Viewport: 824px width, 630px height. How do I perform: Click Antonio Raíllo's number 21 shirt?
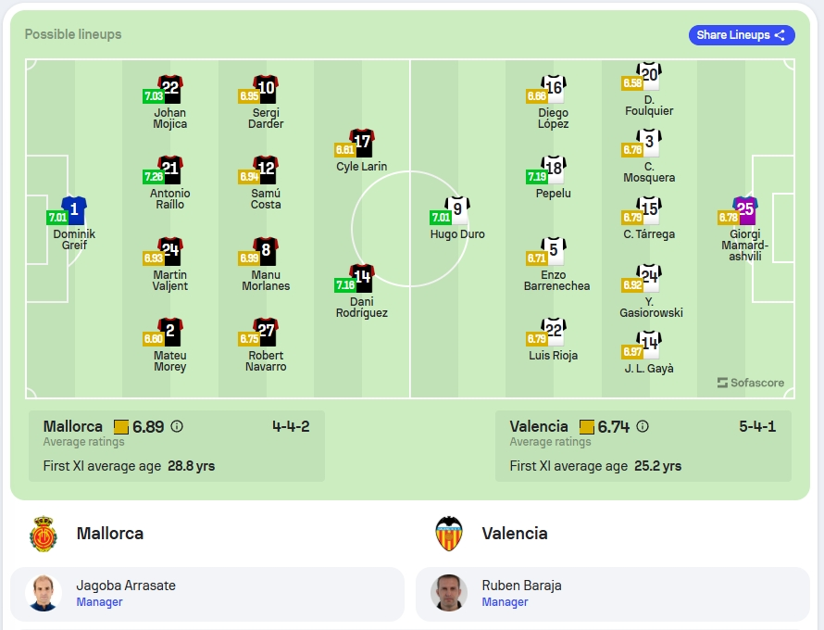click(169, 170)
